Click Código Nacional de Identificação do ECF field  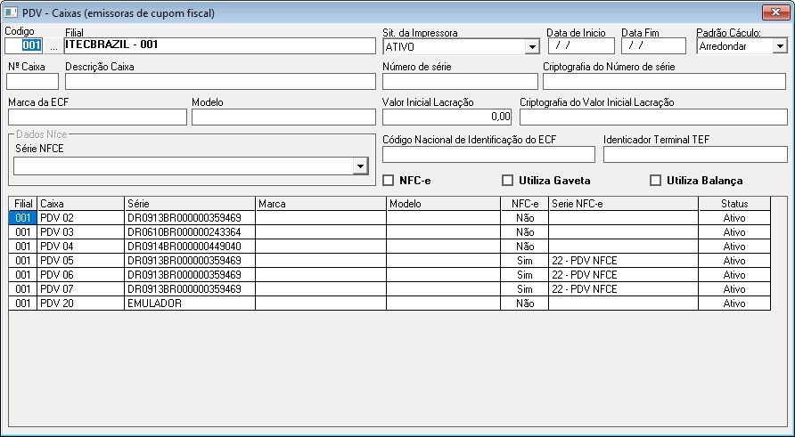coord(488,155)
